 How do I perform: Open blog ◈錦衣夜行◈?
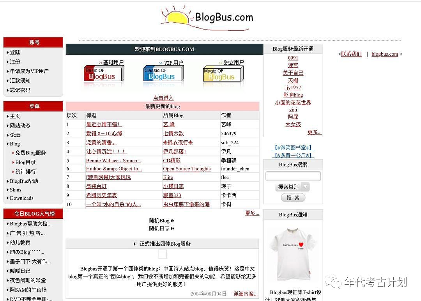coord(178,143)
